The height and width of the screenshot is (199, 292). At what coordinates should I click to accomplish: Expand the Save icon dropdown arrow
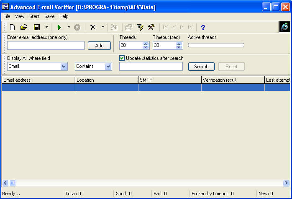point(46,27)
